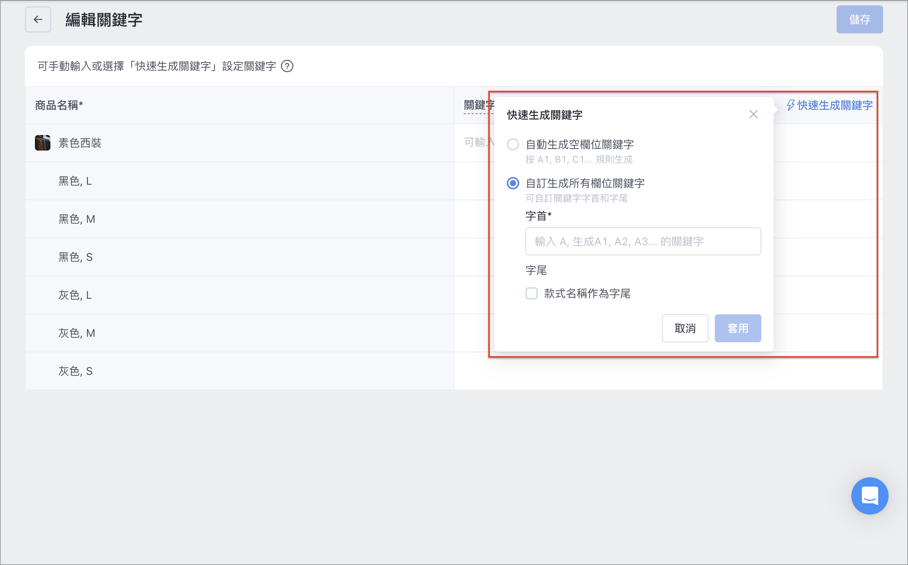Click the 灰色, L variant row
The image size is (908, 565).
(240, 295)
